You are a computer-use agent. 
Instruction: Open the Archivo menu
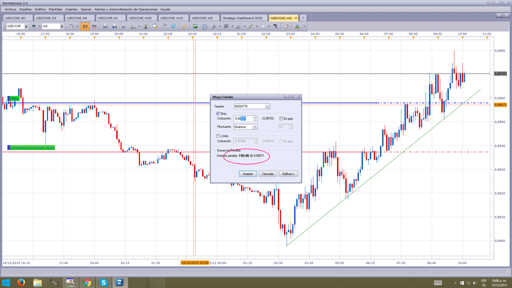pos(10,9)
